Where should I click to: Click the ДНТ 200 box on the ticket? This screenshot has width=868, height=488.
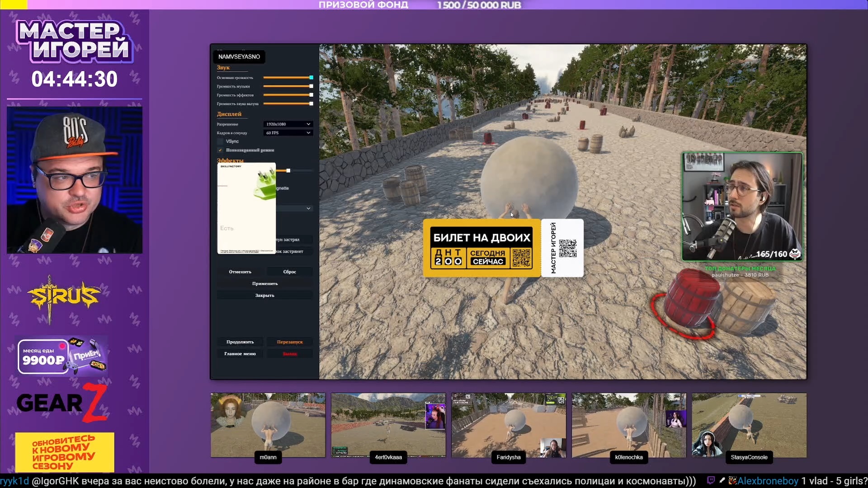pyautogui.click(x=448, y=257)
